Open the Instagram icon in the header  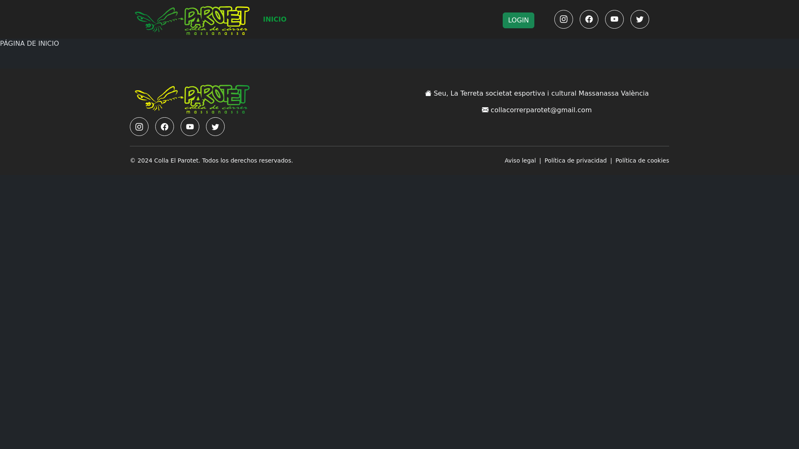pyautogui.click(x=563, y=19)
